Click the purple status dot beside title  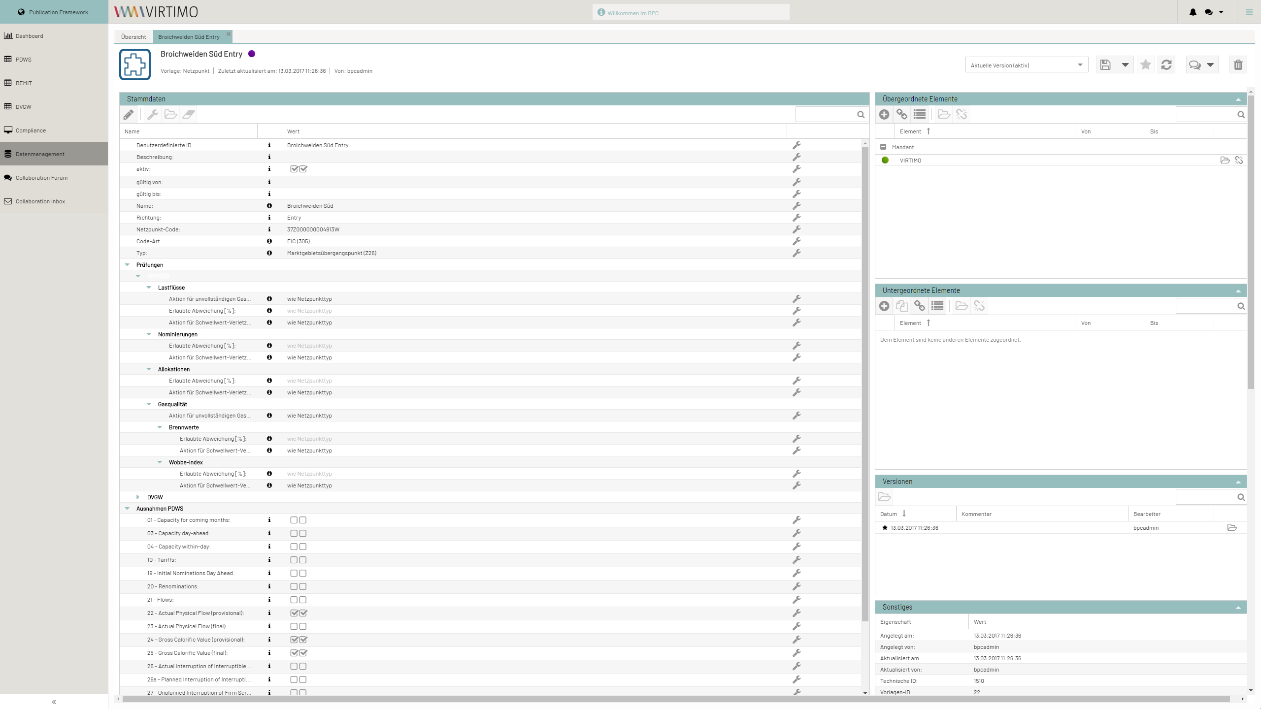point(252,54)
